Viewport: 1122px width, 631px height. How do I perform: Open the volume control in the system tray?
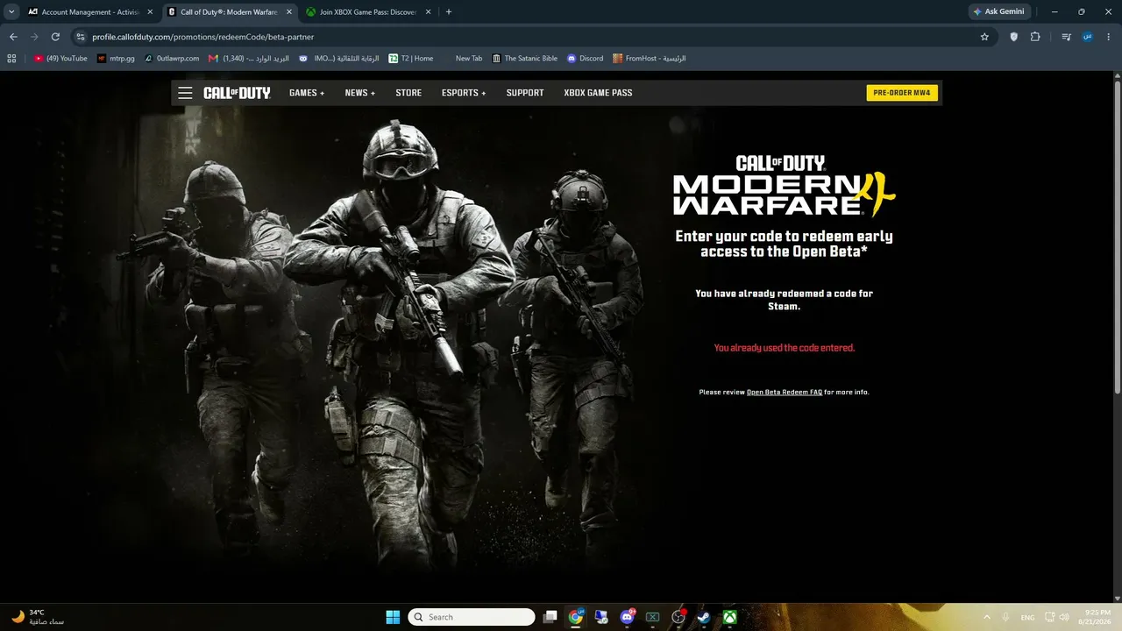tap(1064, 617)
